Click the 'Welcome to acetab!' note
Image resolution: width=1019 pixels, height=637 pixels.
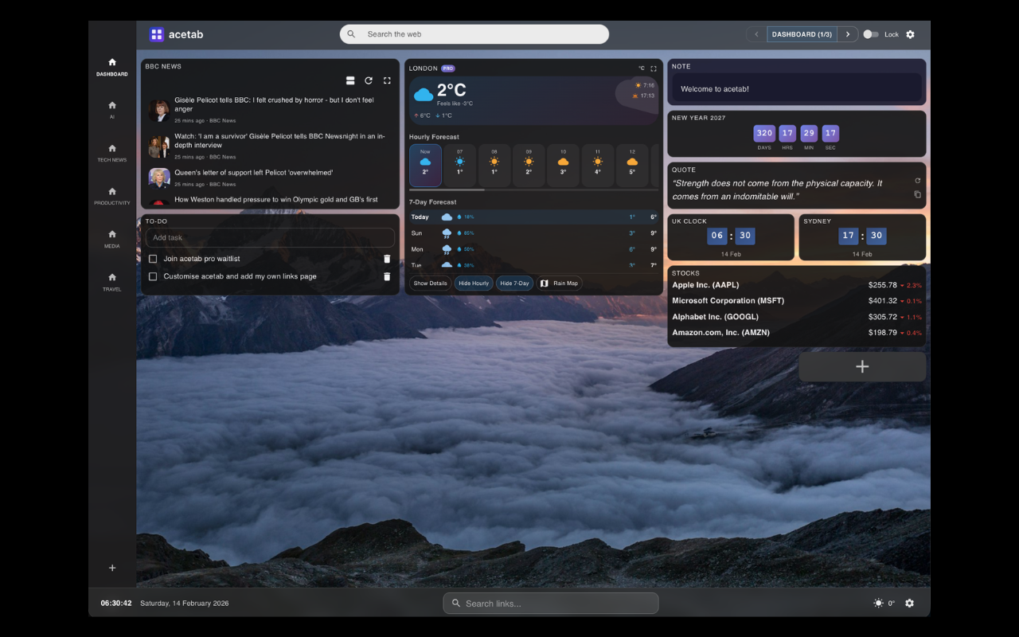click(x=797, y=88)
